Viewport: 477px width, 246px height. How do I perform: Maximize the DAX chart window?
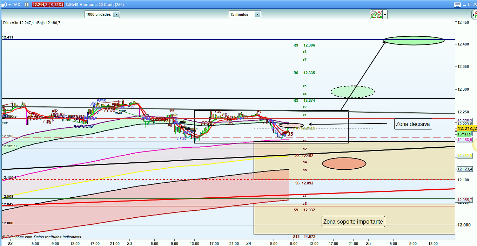pyautogui.click(x=469, y=5)
